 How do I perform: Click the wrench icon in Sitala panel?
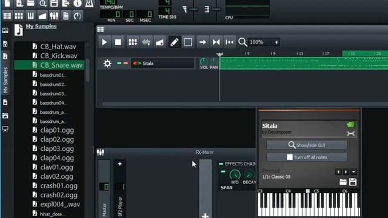350,134
